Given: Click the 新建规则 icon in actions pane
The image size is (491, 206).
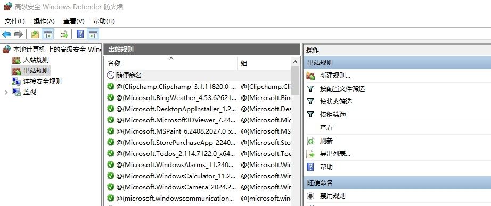Looking at the screenshot, I should (310, 76).
